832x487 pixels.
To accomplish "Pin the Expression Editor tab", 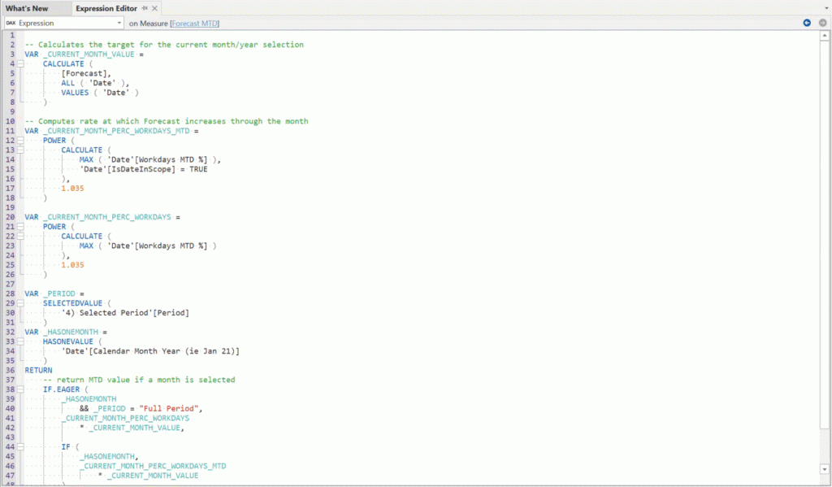I will point(144,7).
